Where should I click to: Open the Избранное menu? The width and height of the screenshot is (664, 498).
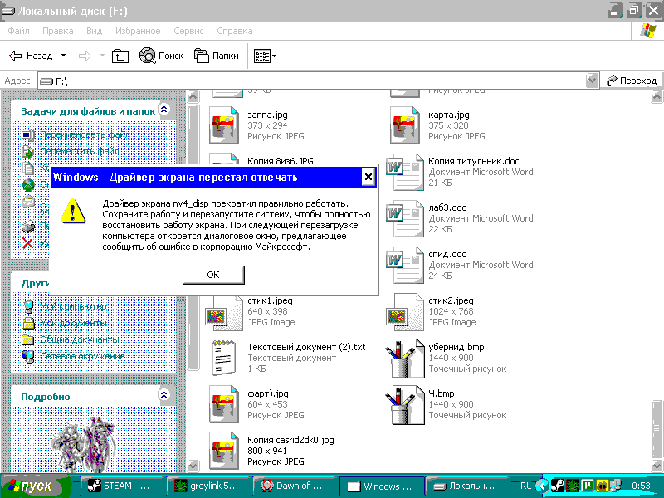point(138,31)
